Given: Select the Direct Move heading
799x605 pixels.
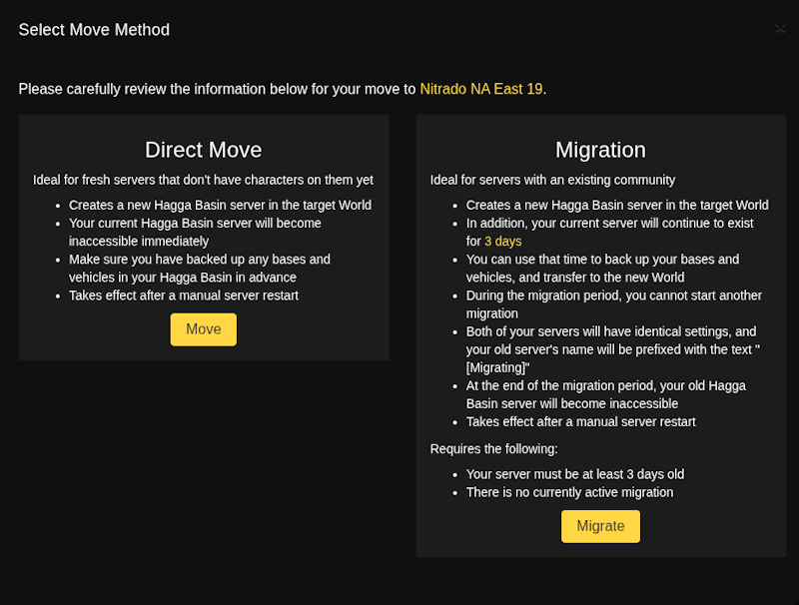Looking at the screenshot, I should (204, 150).
